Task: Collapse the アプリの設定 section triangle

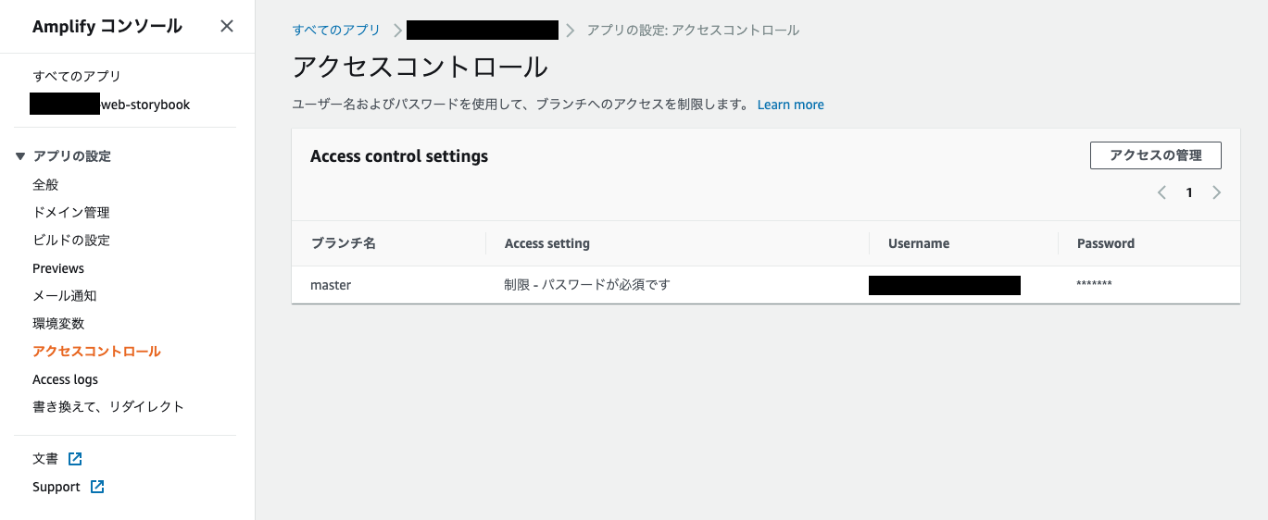Action: tap(20, 156)
